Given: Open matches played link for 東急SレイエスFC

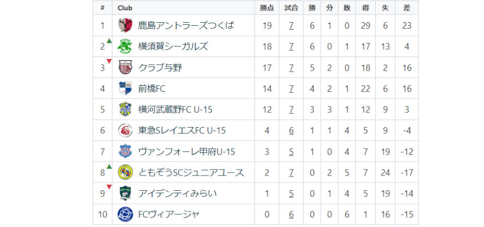Looking at the screenshot, I should point(291,131).
